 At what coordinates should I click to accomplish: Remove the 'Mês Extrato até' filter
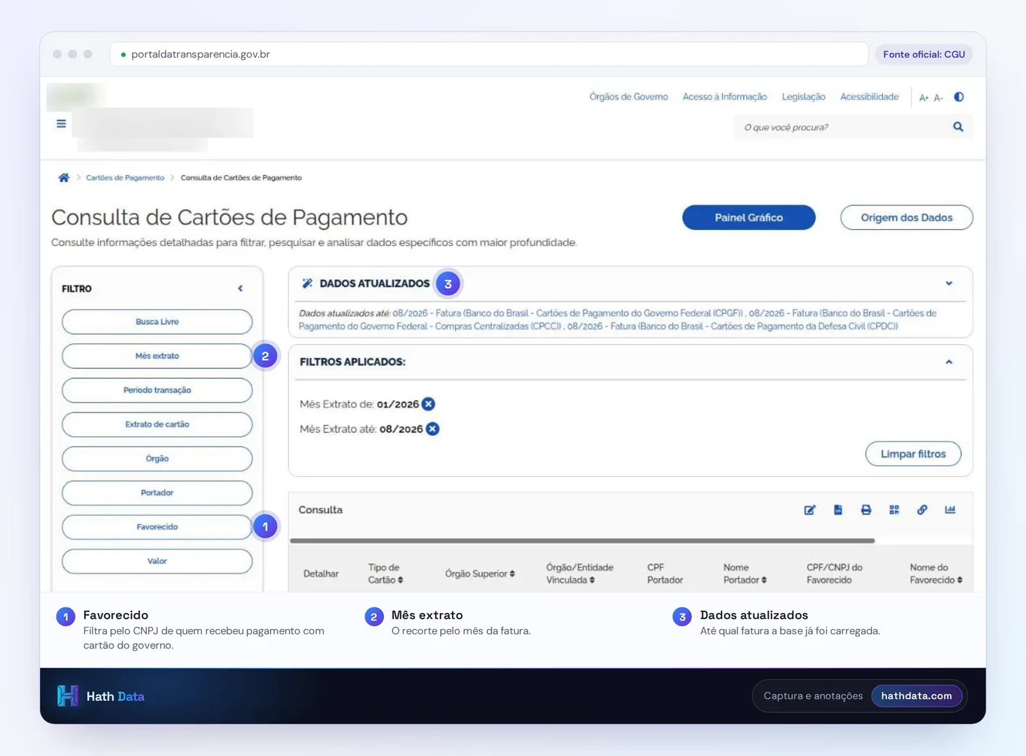coord(433,429)
